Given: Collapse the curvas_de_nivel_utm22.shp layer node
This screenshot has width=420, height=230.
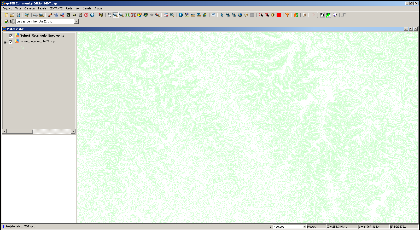Looking at the screenshot, I should pyautogui.click(x=5, y=42).
